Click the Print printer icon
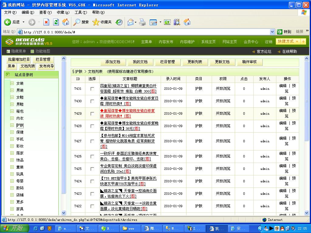311x233 pixels. point(142,22)
